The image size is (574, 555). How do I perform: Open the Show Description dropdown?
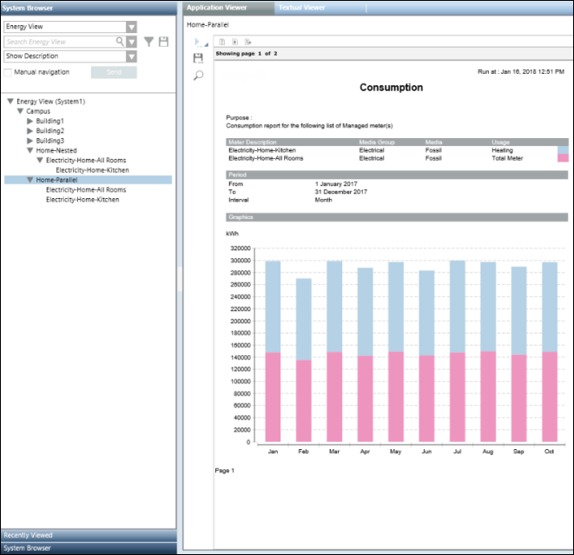click(x=131, y=56)
